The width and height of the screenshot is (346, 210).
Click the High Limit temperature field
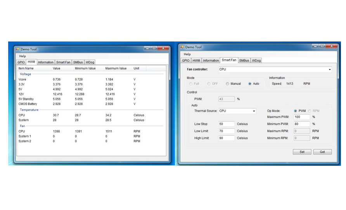point(227,138)
